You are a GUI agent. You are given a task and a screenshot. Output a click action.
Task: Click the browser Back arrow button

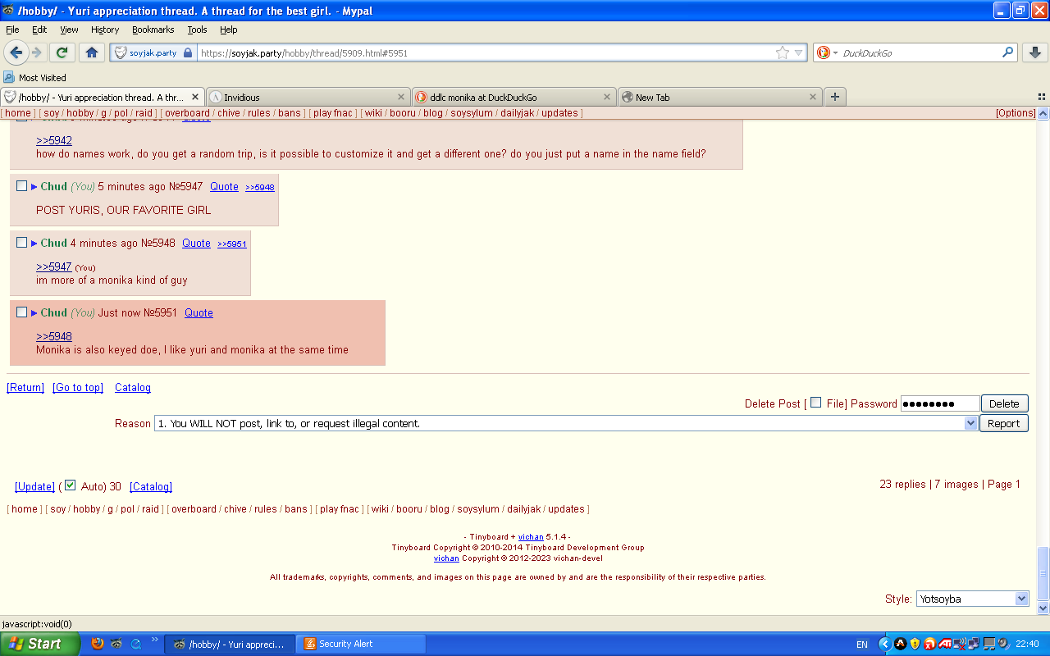[16, 52]
